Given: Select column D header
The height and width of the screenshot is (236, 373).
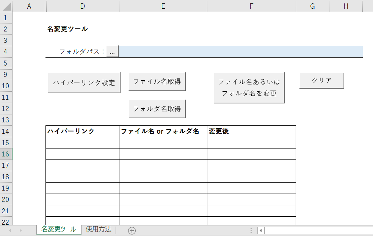Looking at the screenshot, I should tap(83, 6).
